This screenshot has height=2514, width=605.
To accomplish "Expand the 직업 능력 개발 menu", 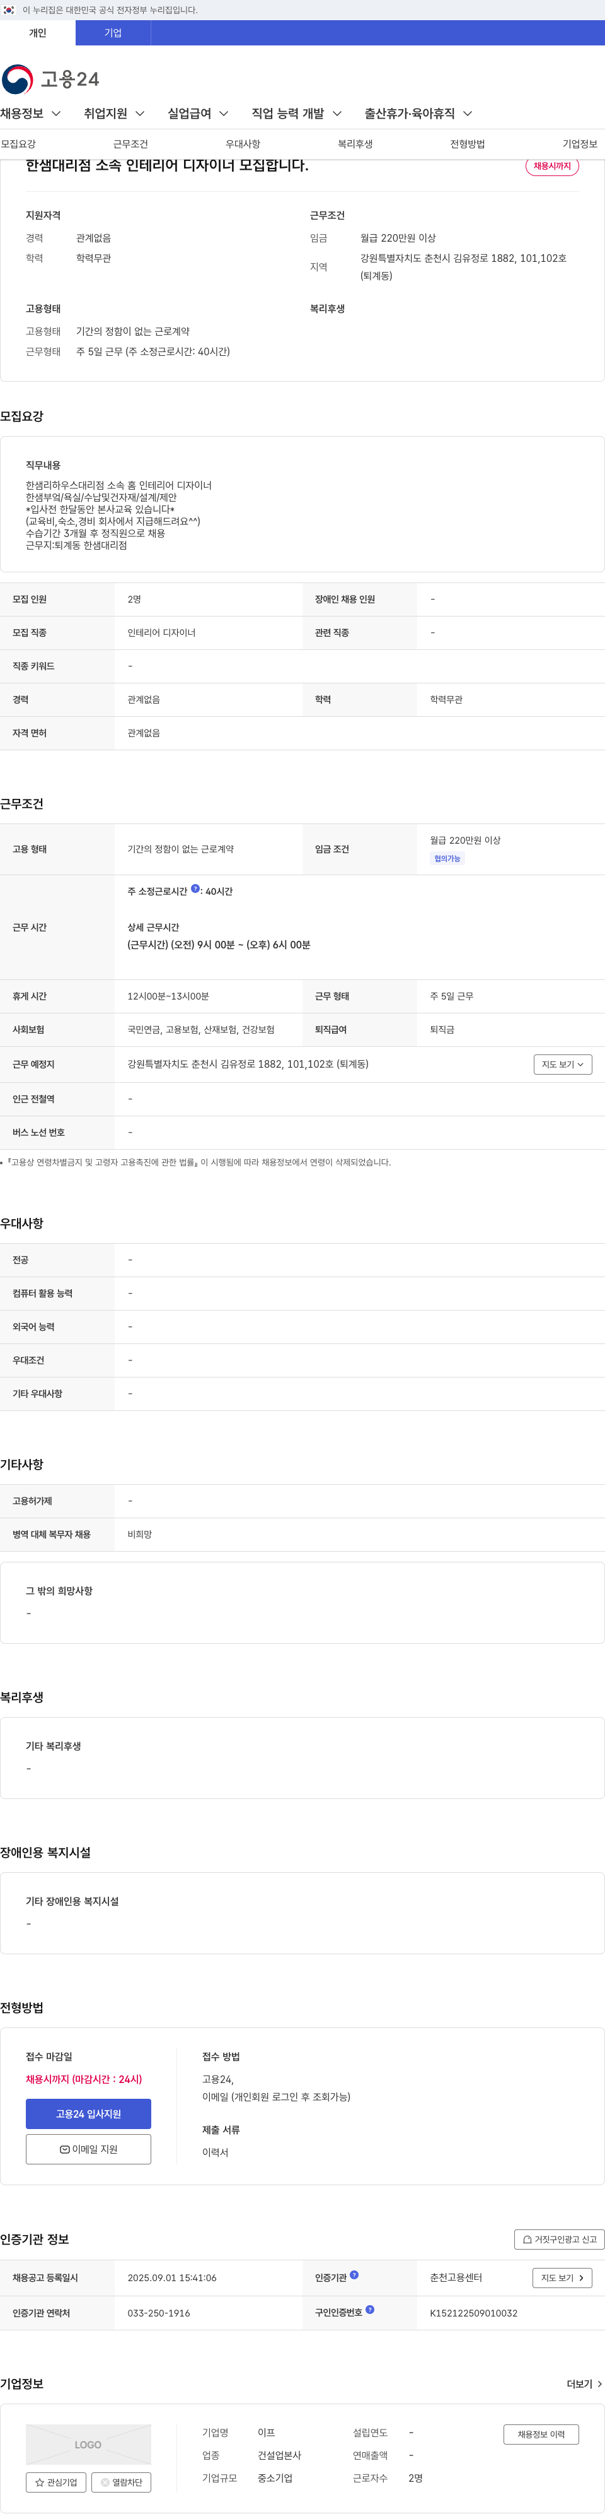I will 296,114.
